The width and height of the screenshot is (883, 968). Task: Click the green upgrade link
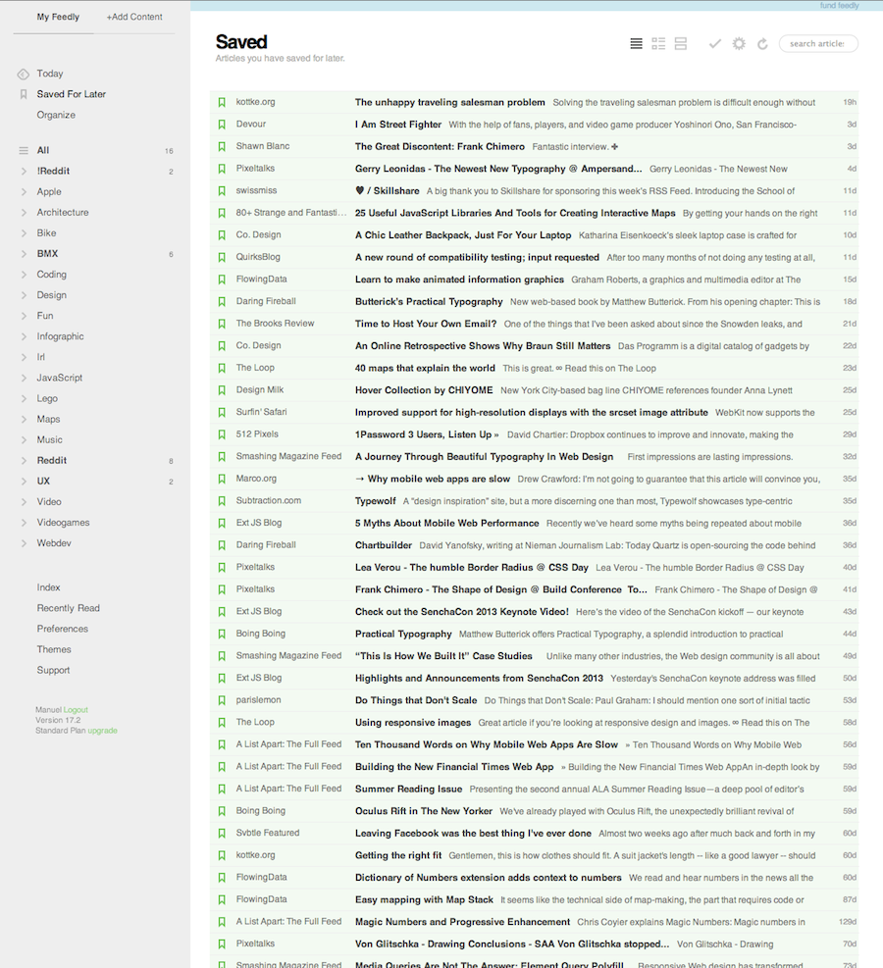[102, 731]
